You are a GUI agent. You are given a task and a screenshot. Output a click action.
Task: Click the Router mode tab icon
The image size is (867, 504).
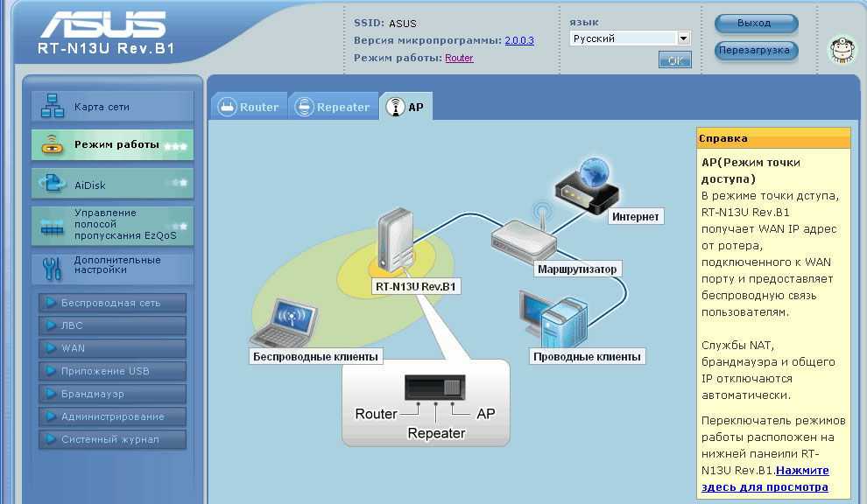point(227,107)
